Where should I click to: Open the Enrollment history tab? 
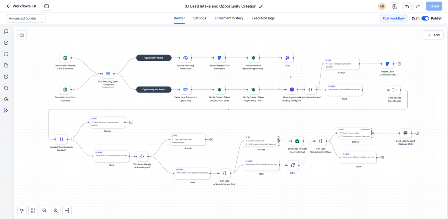229,18
